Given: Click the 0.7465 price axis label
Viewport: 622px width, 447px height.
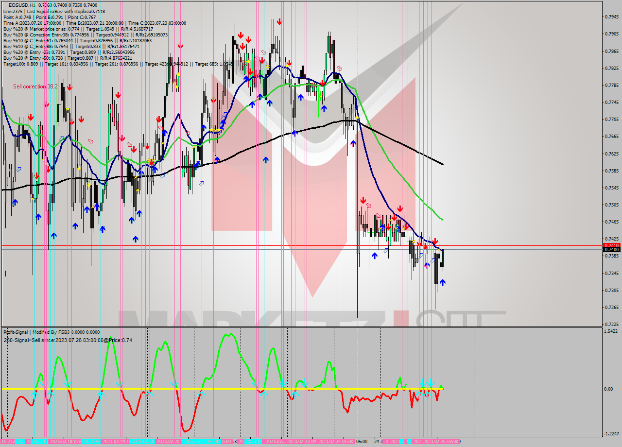Looking at the screenshot, I should (x=611, y=222).
